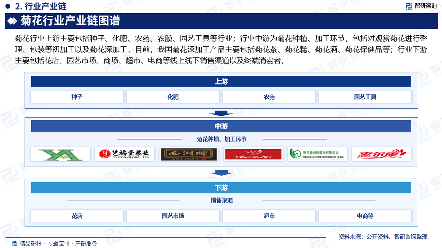Click the down arrow between 中游 and 下游
The width and height of the screenshot is (442, 248).
[x=221, y=173]
